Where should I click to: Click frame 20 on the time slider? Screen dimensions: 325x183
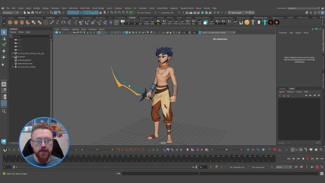tap(112, 159)
